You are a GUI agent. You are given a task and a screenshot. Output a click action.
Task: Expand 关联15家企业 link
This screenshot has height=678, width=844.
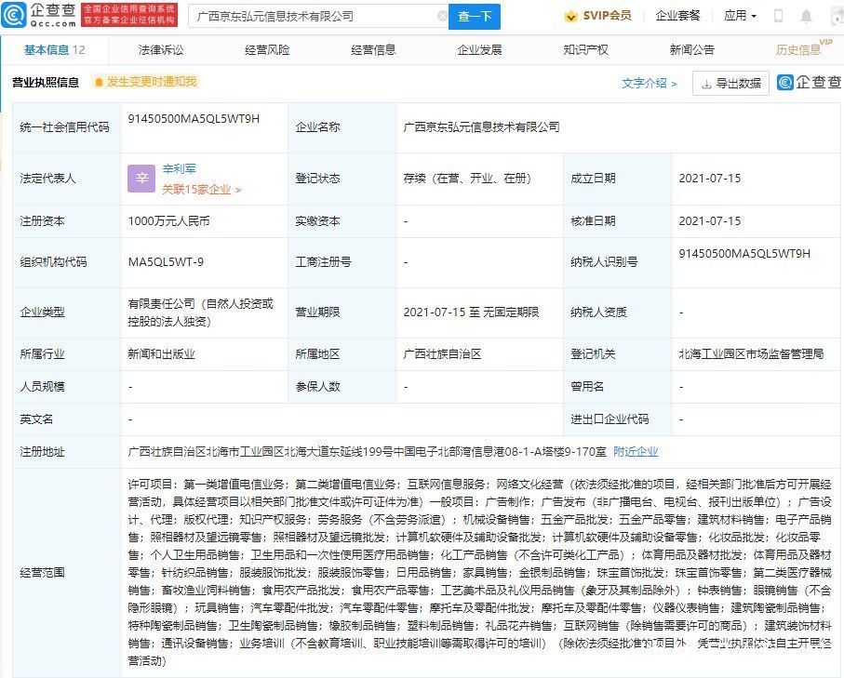click(x=201, y=190)
